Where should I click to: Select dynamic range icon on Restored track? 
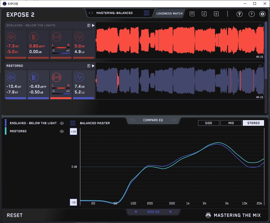click(x=79, y=77)
